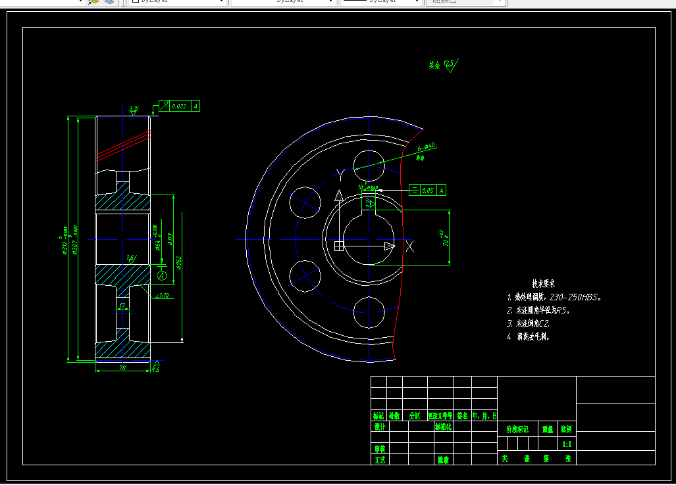Open the ByLayer lineweight dropdown

click(380, 1)
